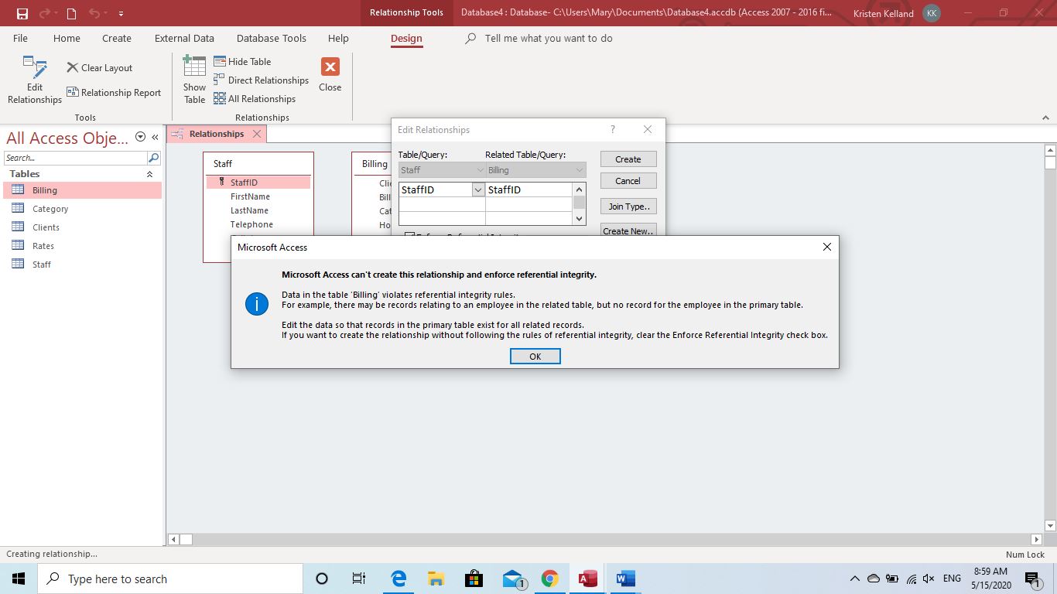1057x594 pixels.
Task: Click All Relationships in ribbon
Action: (x=255, y=99)
